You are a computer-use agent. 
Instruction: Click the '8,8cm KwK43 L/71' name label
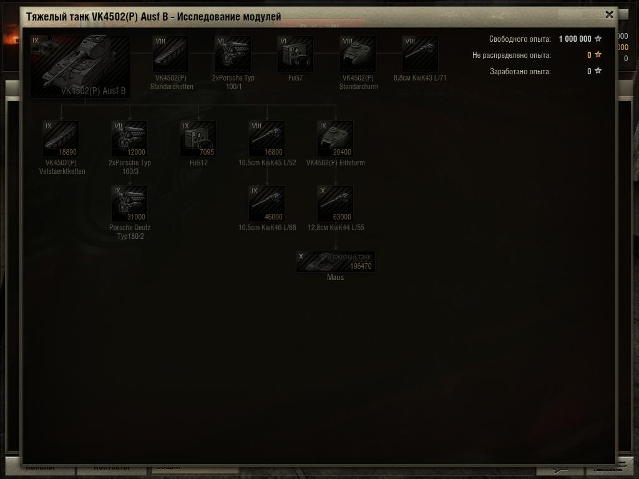point(420,78)
